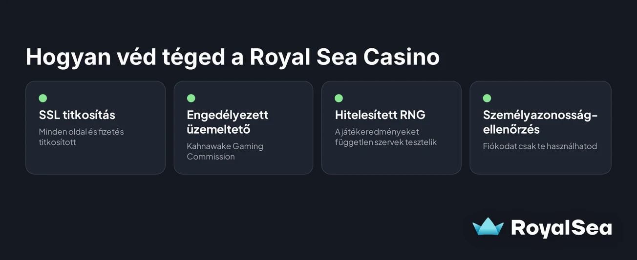Click the Kahnawake Gaming Commission text

click(225, 151)
